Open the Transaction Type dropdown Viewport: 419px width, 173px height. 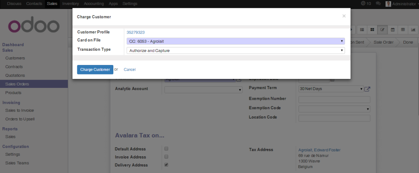[235, 50]
